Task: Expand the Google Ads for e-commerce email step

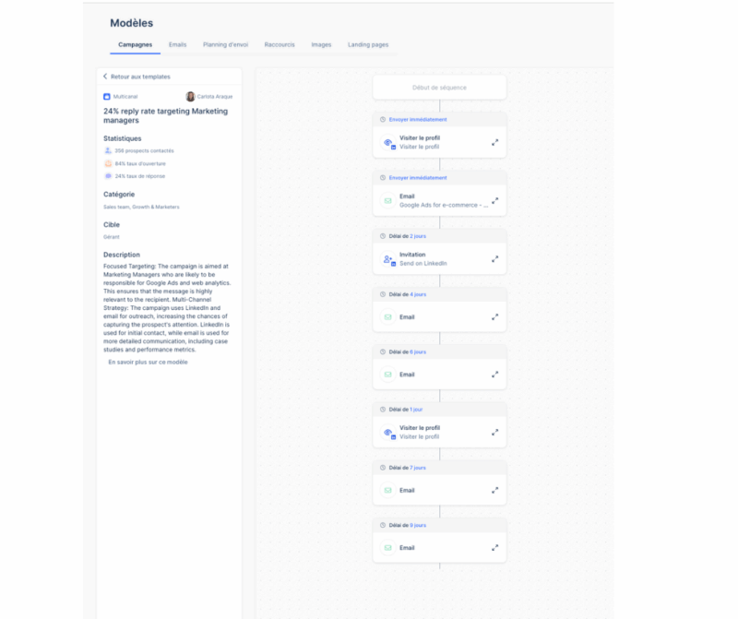Action: pos(495,200)
